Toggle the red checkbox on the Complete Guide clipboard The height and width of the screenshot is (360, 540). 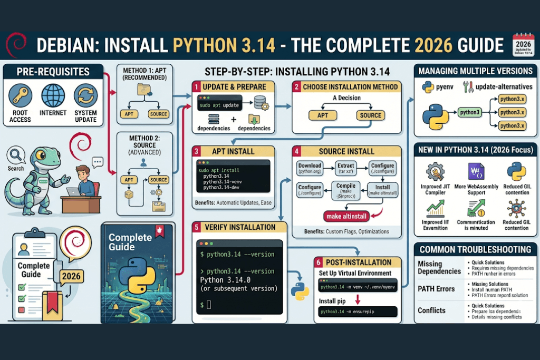point(21,309)
